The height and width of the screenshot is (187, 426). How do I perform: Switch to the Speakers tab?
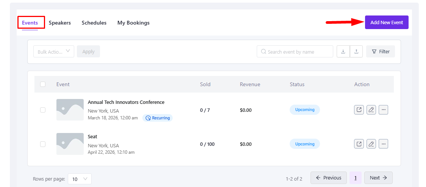[60, 23]
